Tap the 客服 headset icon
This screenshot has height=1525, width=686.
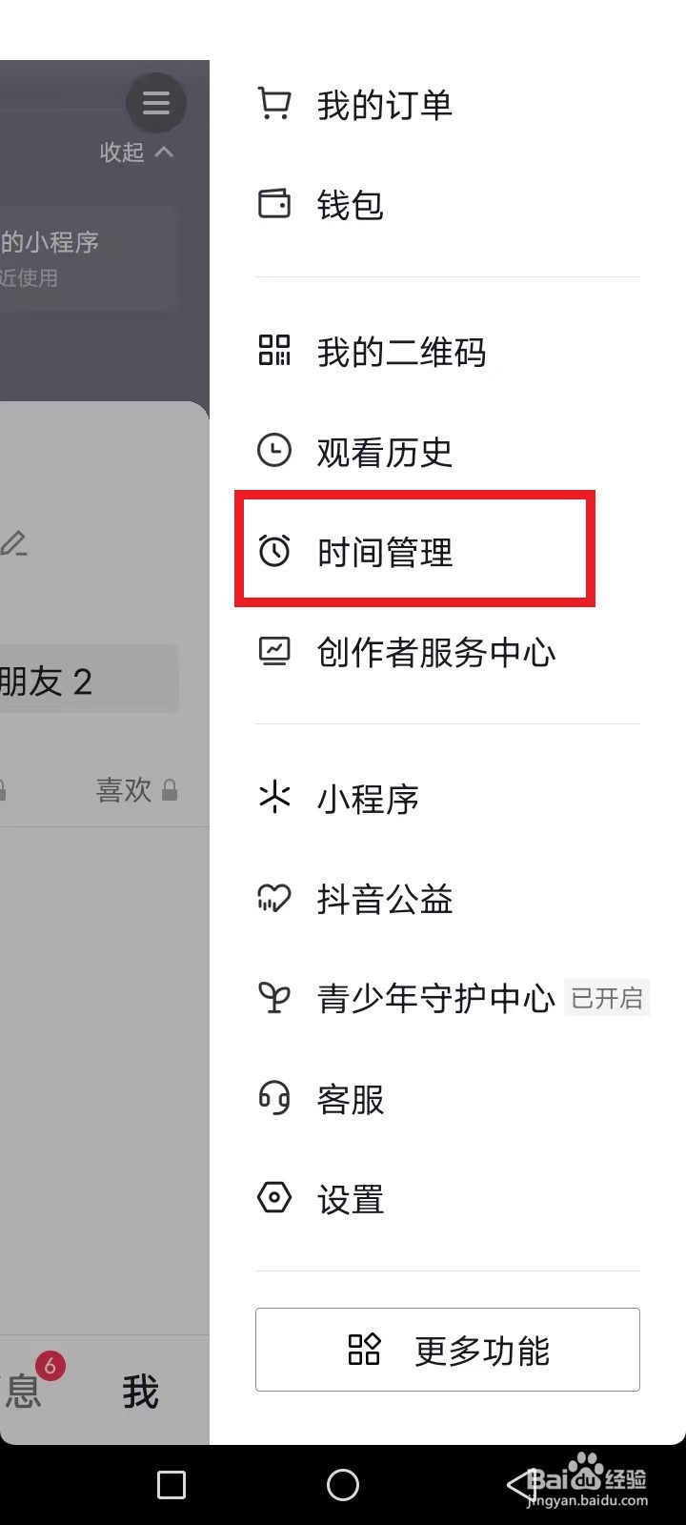pyautogui.click(x=274, y=1098)
